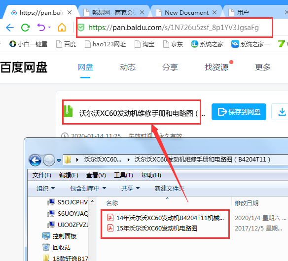Screen dimensions: 288x261
Task: Click 新建文件夹 toolbar button
Action: [169, 189]
